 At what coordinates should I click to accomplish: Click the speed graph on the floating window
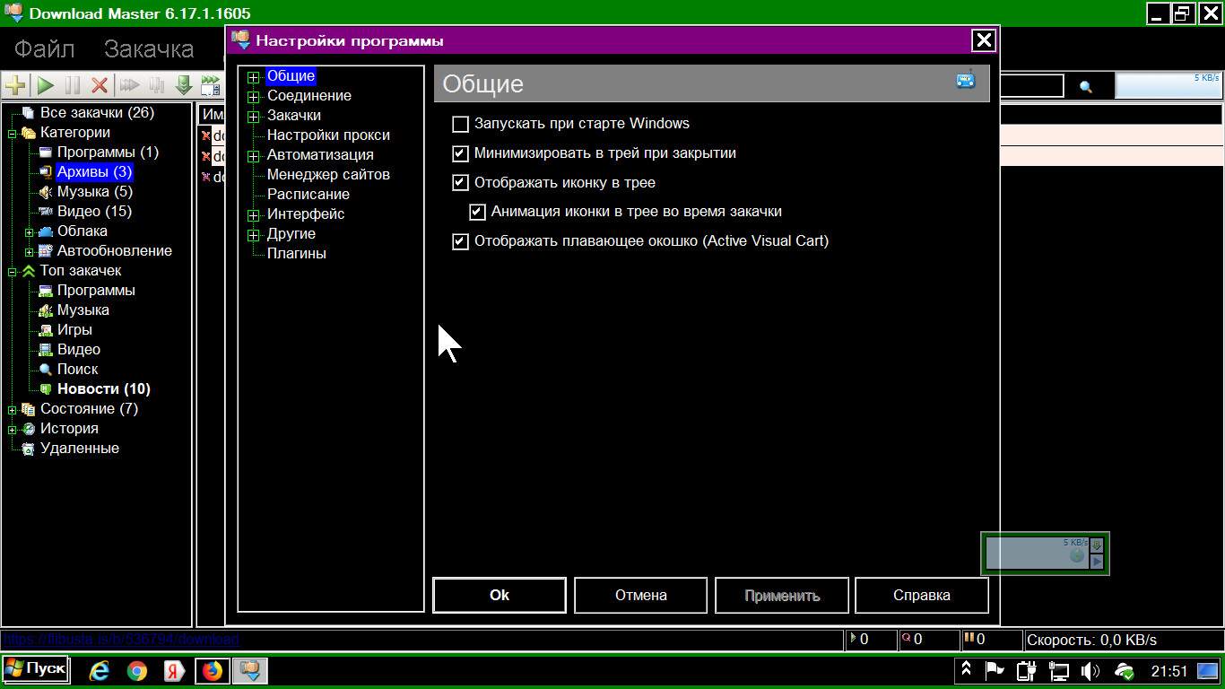tap(1038, 554)
